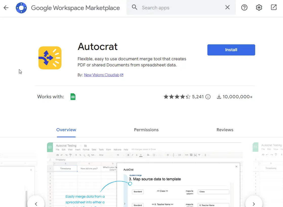The height and width of the screenshot is (207, 283).
Task: Click the star rating display
Action: pos(177,97)
